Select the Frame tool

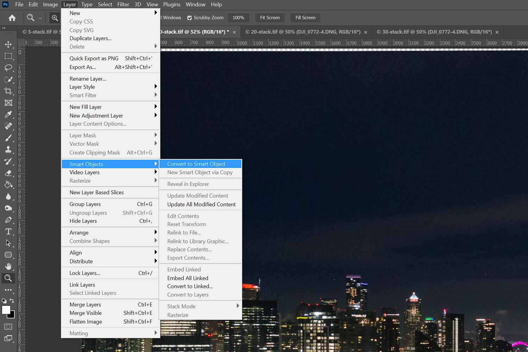pyautogui.click(x=8, y=103)
